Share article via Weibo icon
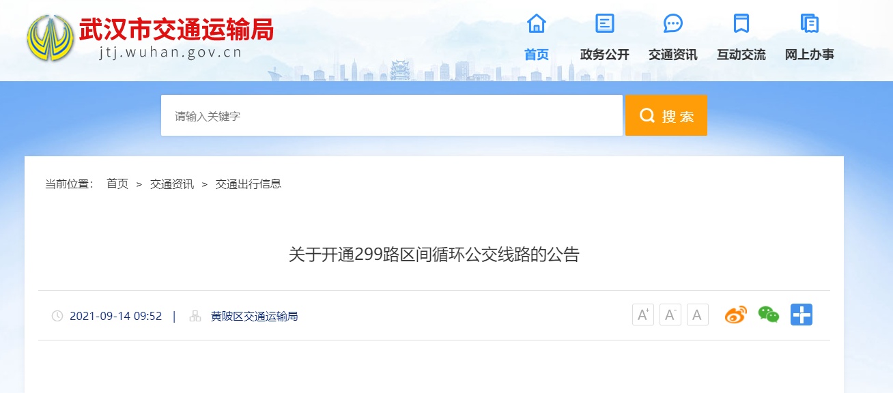Image resolution: width=893 pixels, height=393 pixels. 736,315
